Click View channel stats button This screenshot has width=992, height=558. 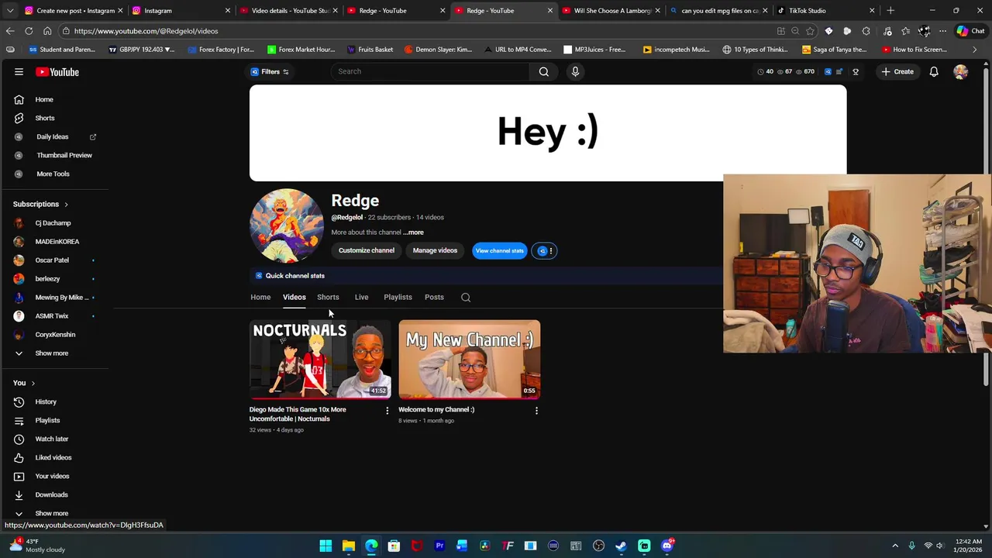(500, 250)
